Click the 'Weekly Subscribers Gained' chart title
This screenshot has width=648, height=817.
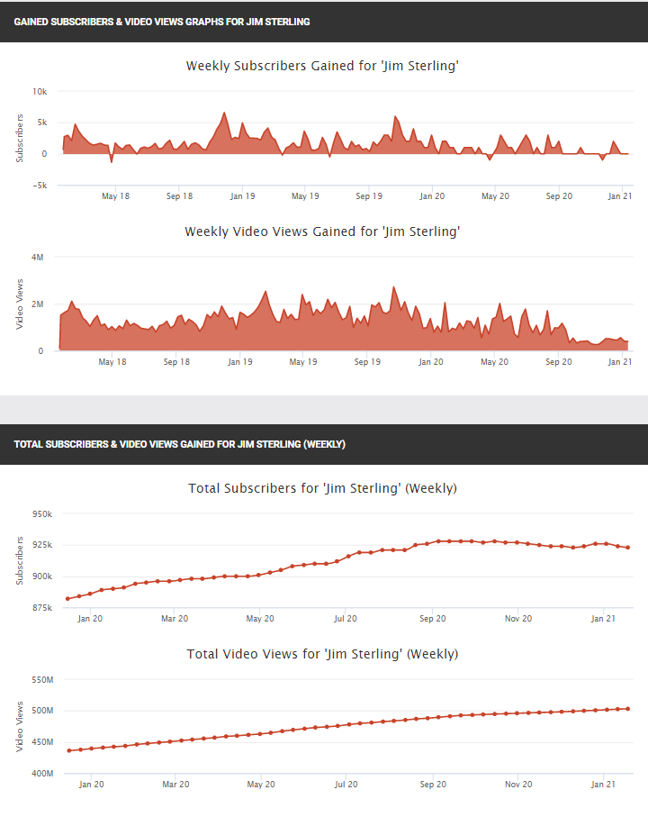point(322,66)
